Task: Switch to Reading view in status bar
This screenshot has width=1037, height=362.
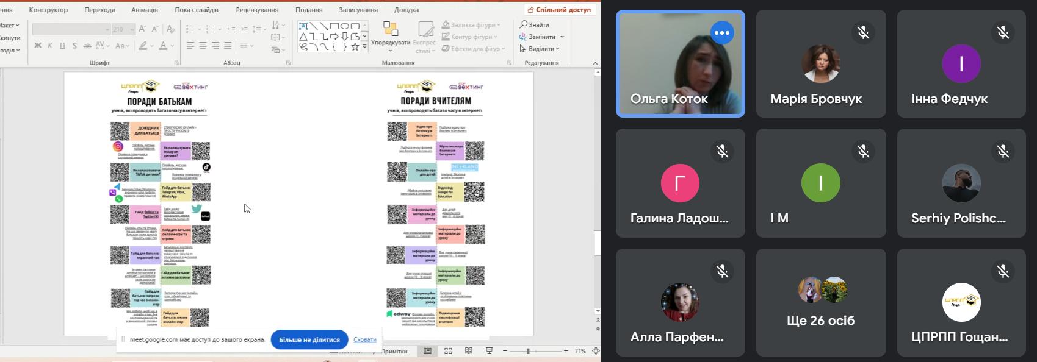Action: coord(468,351)
